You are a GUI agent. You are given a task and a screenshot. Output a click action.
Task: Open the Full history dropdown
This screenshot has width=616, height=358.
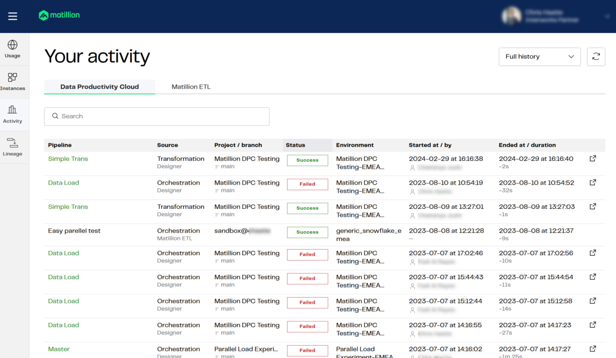(x=539, y=57)
